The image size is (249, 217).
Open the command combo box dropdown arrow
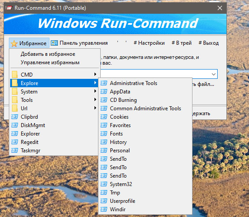click(x=214, y=74)
